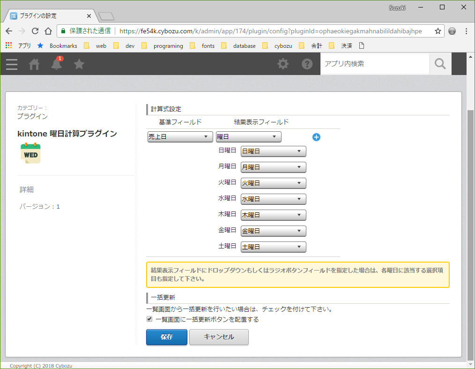This screenshot has width=475, height=369.
Task: Click the WED calendar plugin icon
Action: pos(30,153)
